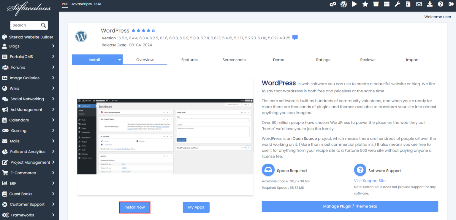Select the PHP menu item
456x220 pixels.
(65, 4)
